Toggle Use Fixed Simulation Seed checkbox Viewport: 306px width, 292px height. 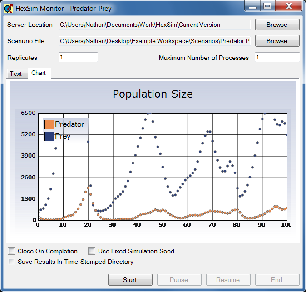[x=92, y=251]
